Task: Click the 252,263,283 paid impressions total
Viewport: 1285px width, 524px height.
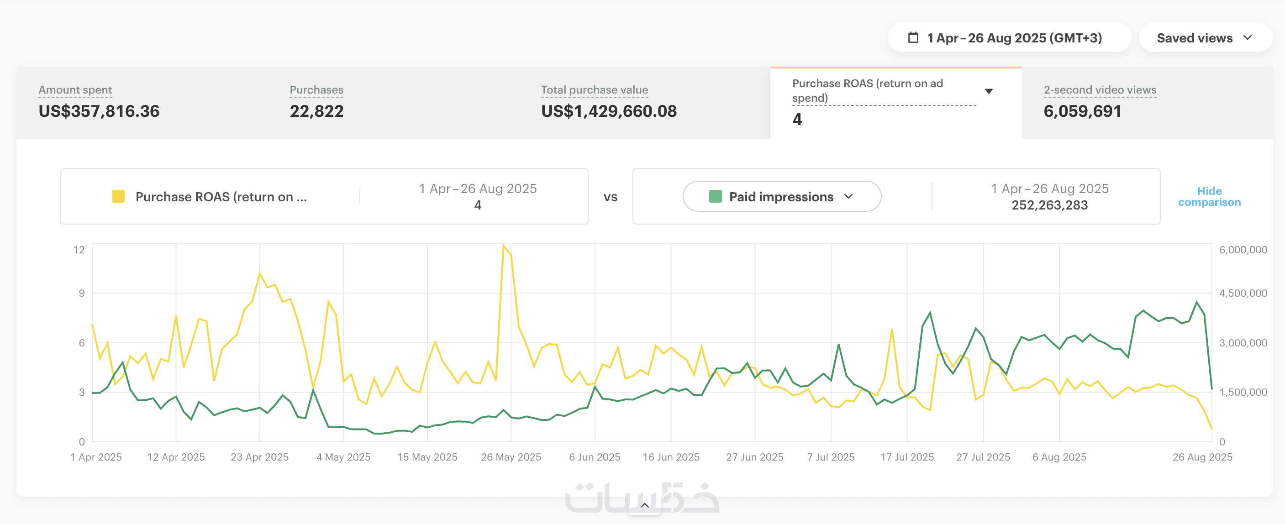Action: [1049, 205]
